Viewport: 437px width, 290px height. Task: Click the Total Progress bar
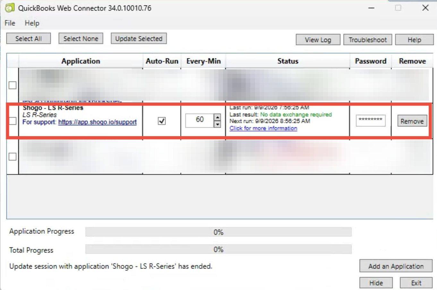pyautogui.click(x=218, y=249)
